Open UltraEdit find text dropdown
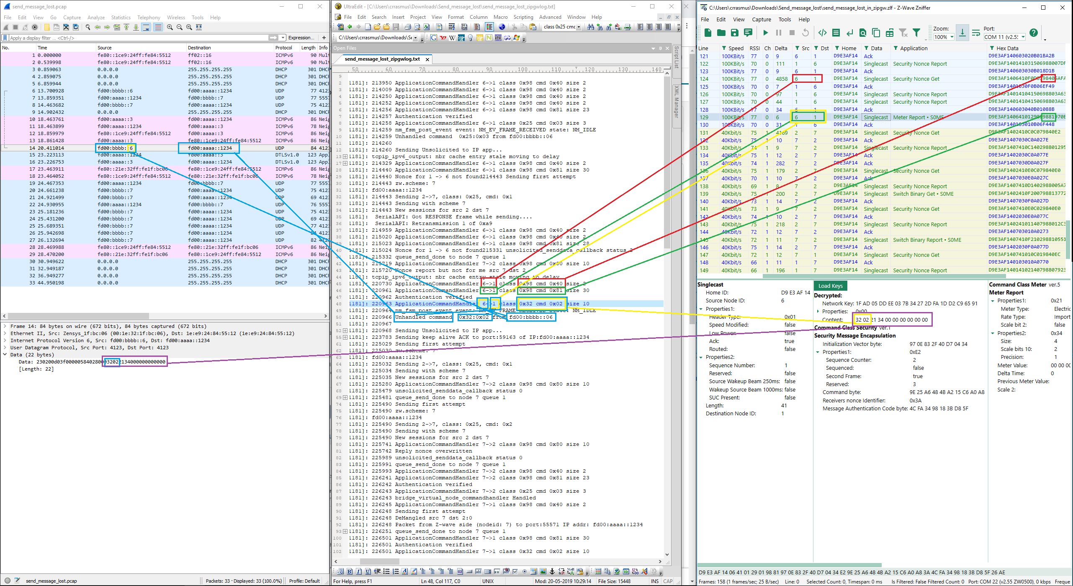This screenshot has height=586, width=1073. coord(579,27)
